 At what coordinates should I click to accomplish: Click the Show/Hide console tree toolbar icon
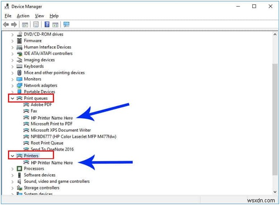coord(25,24)
